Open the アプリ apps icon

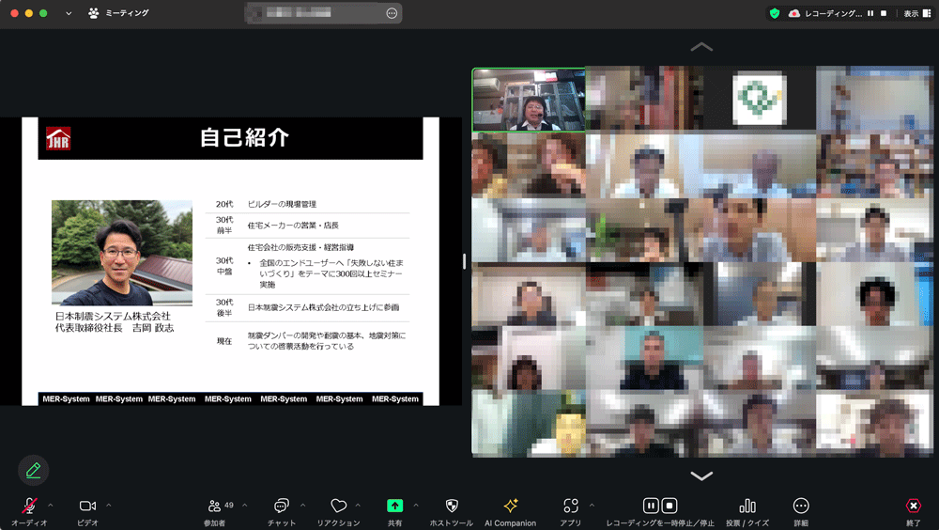click(x=570, y=506)
